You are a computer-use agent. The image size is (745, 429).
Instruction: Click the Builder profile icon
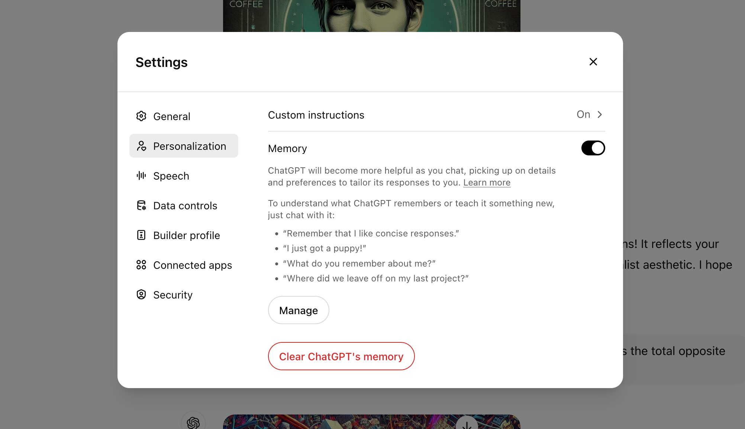(141, 235)
